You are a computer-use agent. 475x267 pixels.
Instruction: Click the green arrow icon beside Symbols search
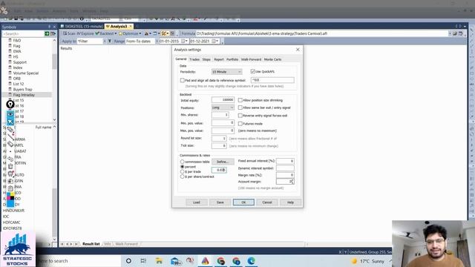coord(47,33)
